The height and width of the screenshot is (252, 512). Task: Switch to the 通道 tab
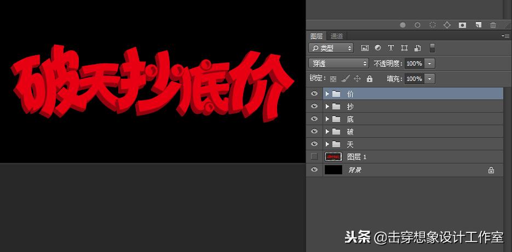click(x=337, y=36)
